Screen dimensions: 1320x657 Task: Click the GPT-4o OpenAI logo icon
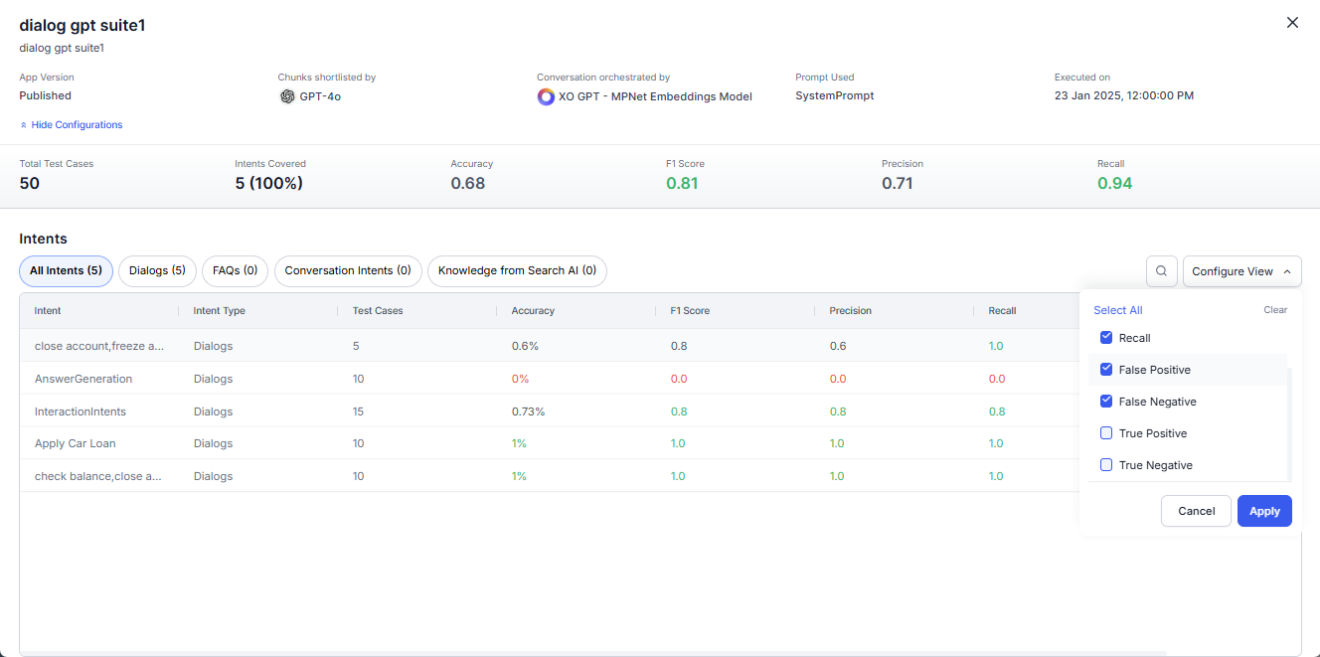(x=287, y=96)
